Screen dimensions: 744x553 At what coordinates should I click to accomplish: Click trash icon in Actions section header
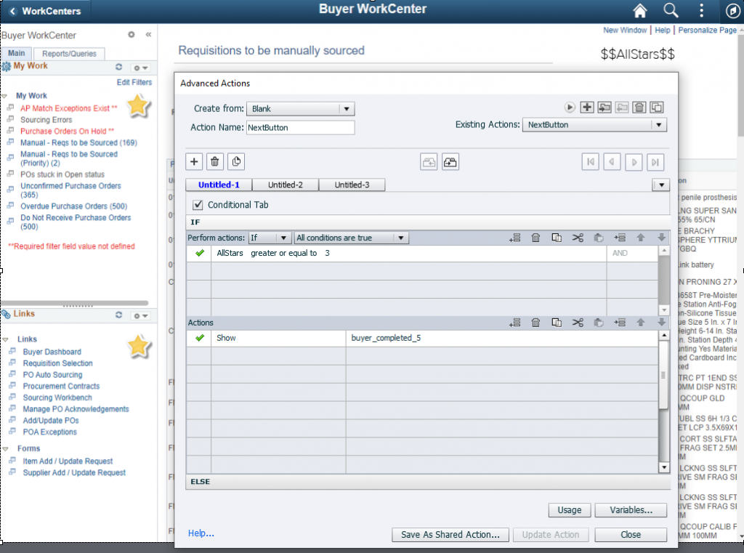tap(535, 323)
